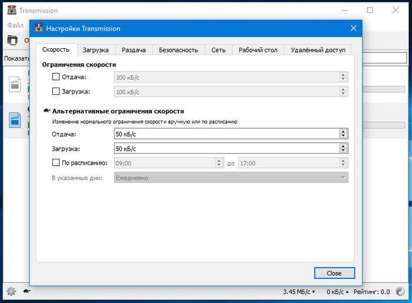
Task: Enable the Отдача speed limit checkbox
Action: (56, 76)
